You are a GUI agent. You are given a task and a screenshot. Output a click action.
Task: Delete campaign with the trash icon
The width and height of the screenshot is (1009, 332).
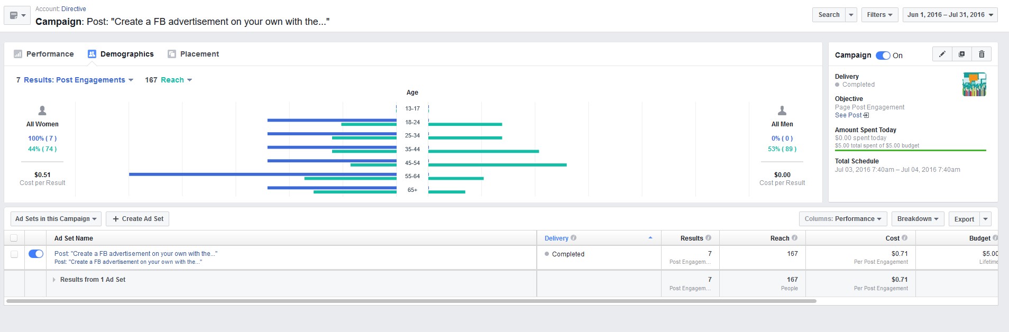coord(982,54)
